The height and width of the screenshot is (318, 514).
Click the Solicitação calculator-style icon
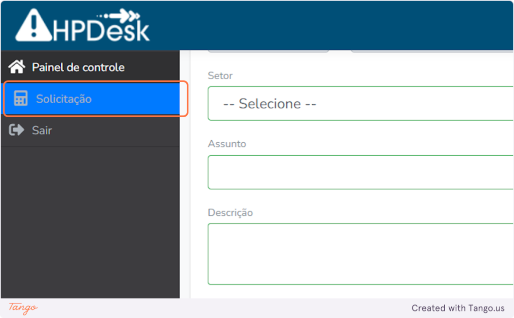[x=21, y=98]
